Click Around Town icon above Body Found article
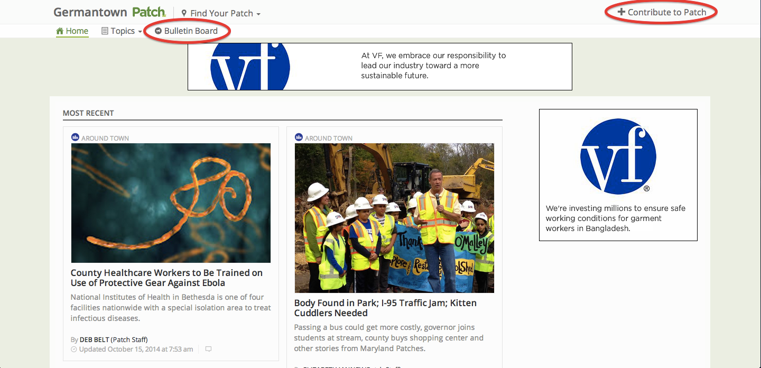The height and width of the screenshot is (368, 761). 299,137
